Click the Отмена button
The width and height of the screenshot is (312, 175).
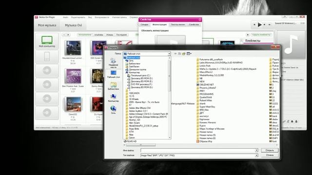[x=270, y=155]
